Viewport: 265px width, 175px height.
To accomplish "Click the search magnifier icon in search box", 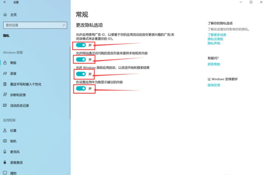I will point(64,25).
